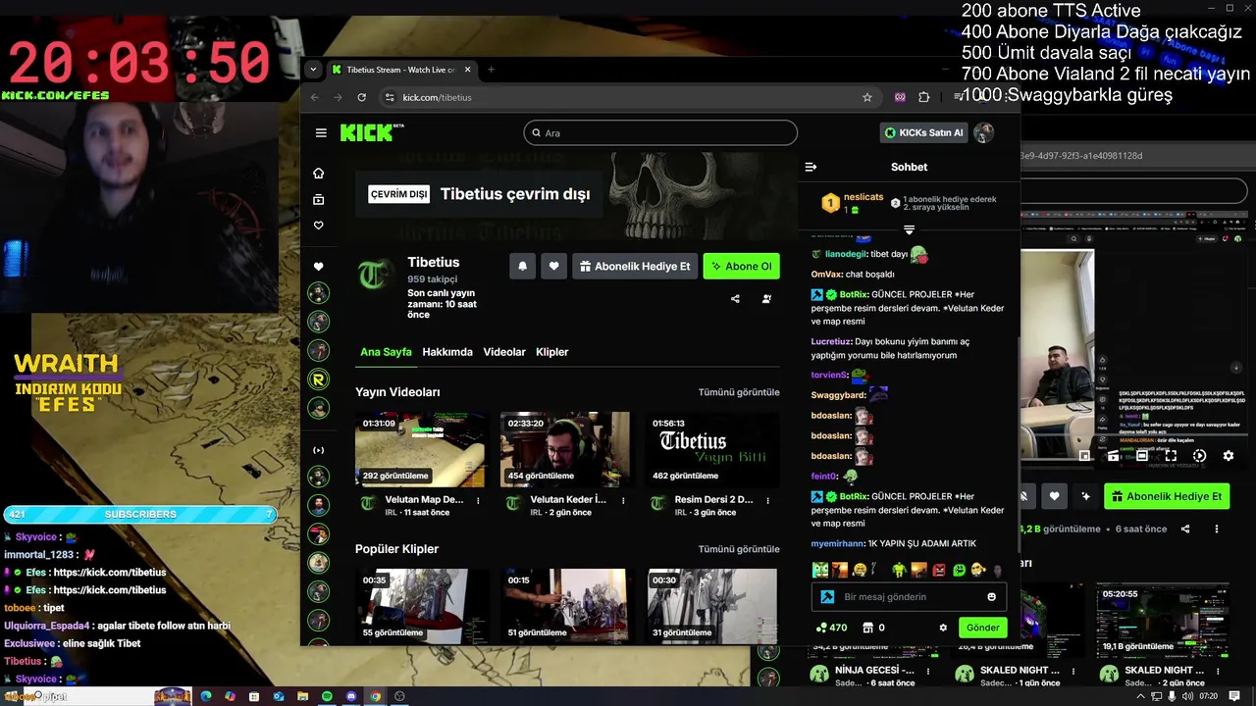
Task: Open player settings gear in background window
Action: 1228,456
